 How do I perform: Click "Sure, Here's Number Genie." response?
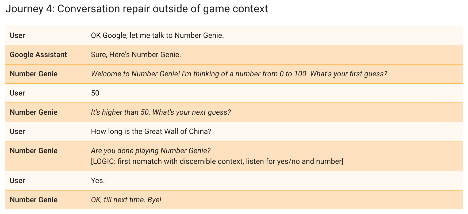[x=136, y=55]
